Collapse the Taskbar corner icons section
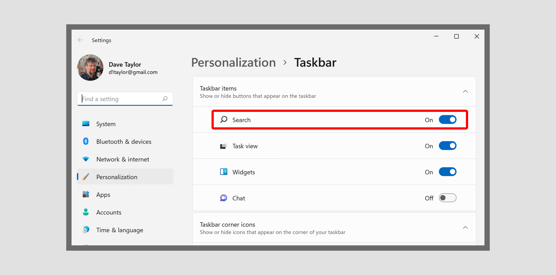Image resolution: width=556 pixels, height=275 pixels. 465,227
